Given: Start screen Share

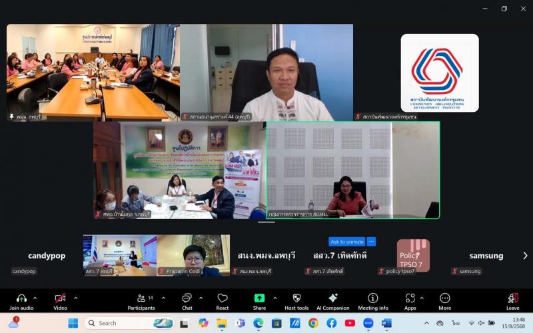Looking at the screenshot, I should [259, 302].
